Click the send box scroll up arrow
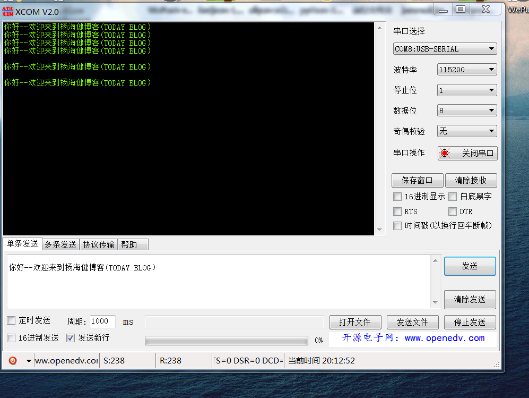Image resolution: width=529 pixels, height=398 pixels. 435,261
